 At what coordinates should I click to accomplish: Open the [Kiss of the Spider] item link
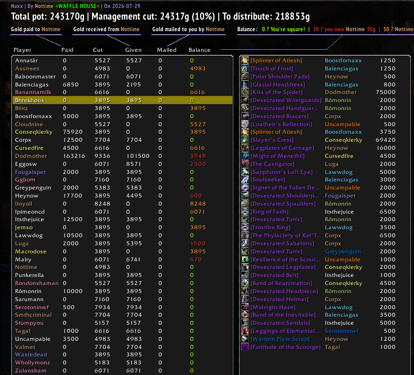pos(277,92)
